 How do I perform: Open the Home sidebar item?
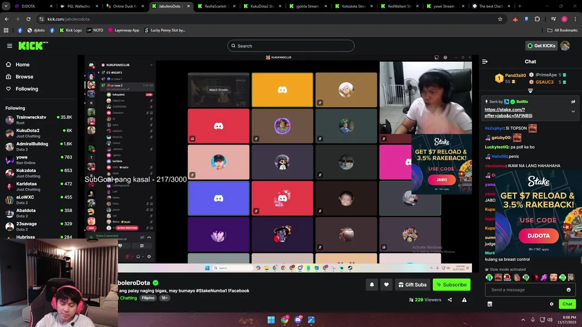22,64
